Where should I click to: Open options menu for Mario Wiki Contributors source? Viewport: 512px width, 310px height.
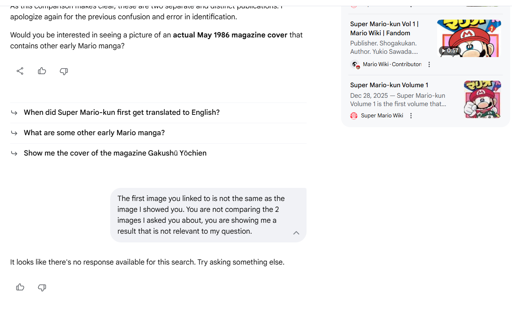[x=429, y=64]
